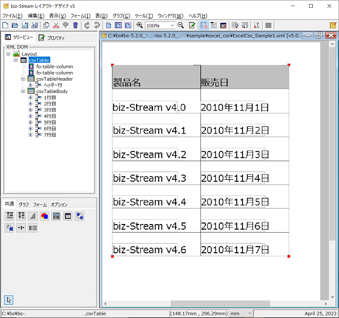Click the single floppy Save icon
Image resolution: width=339 pixels, height=318 pixels.
click(x=25, y=26)
